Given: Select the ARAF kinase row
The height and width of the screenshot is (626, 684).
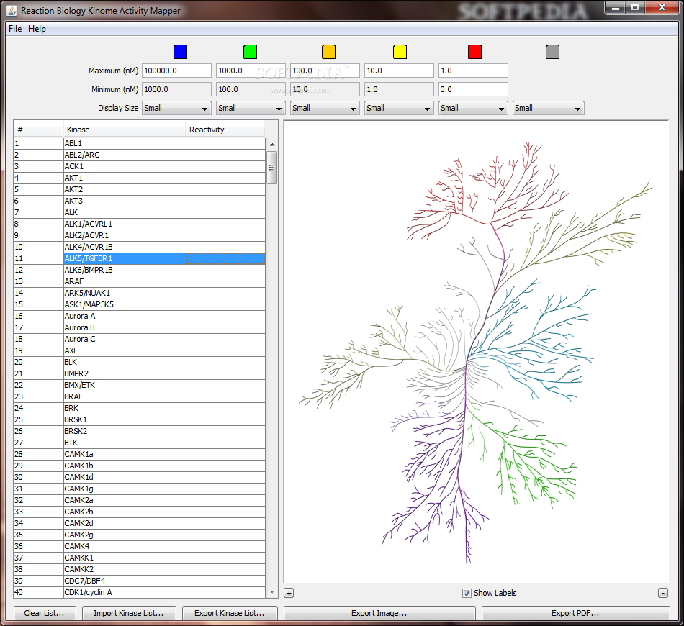Looking at the screenshot, I should pos(139,281).
